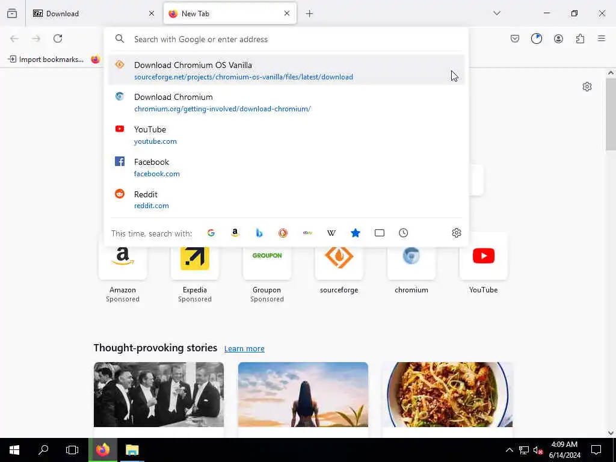Focus the Search with Google address field

(286, 39)
